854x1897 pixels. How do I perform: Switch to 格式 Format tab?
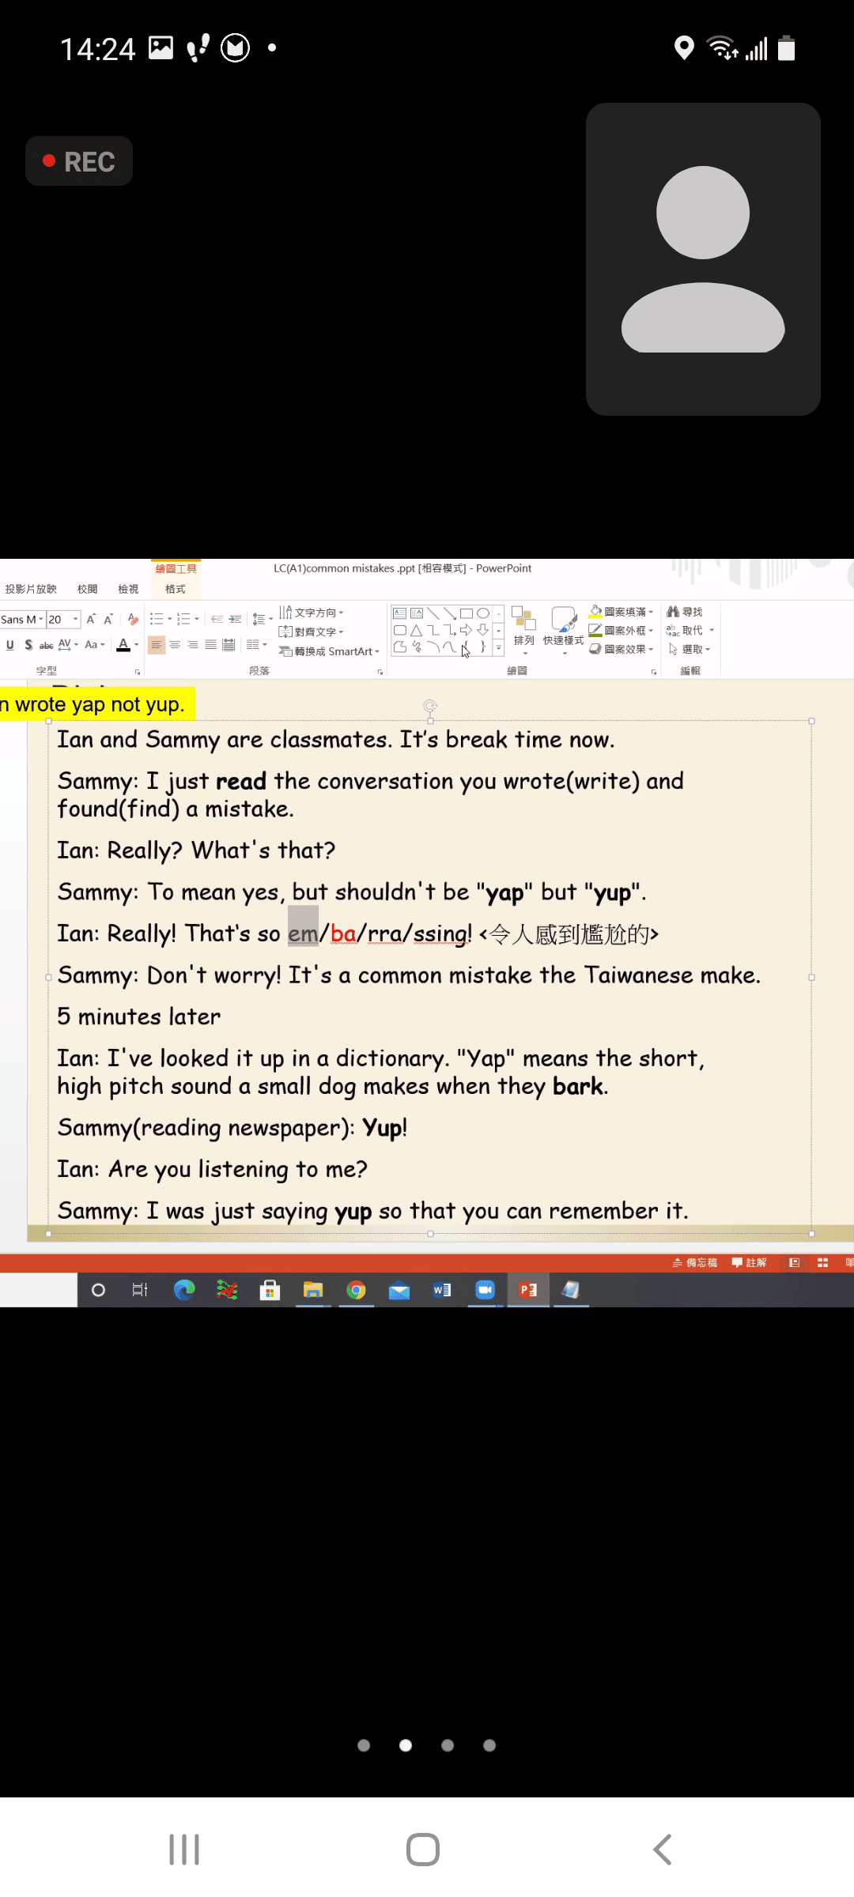(176, 589)
